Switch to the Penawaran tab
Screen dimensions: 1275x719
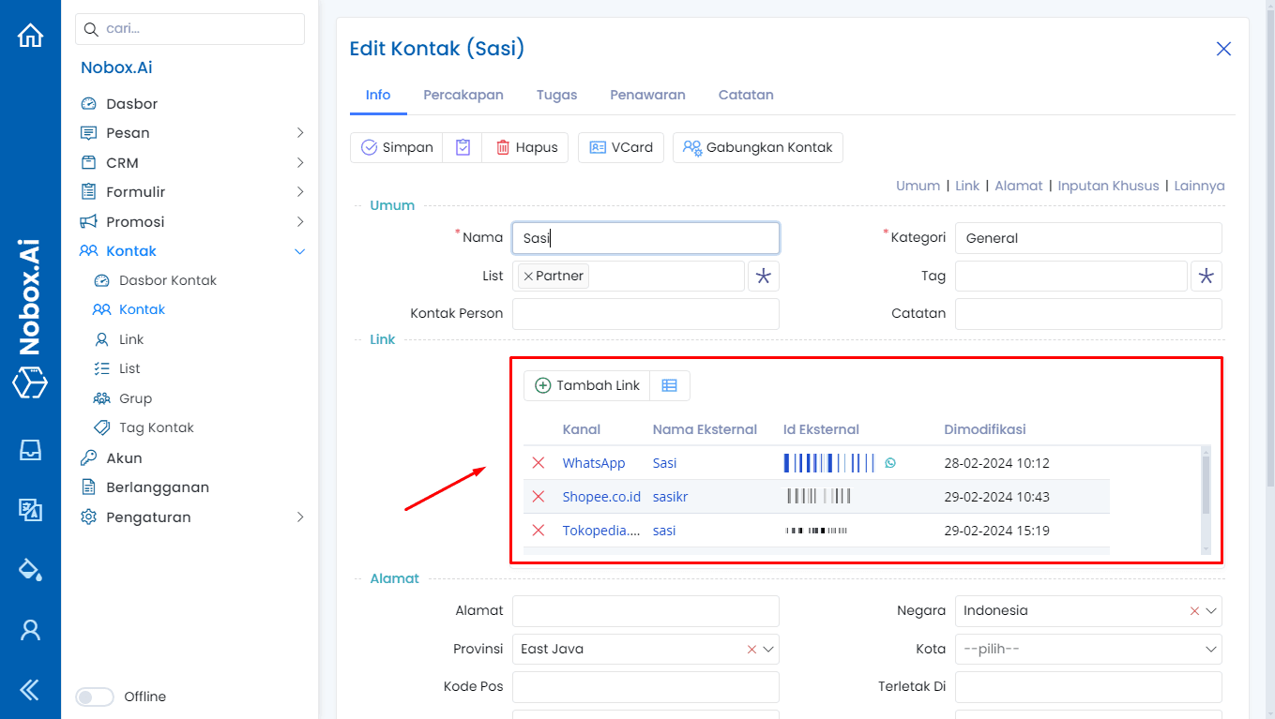pyautogui.click(x=647, y=95)
